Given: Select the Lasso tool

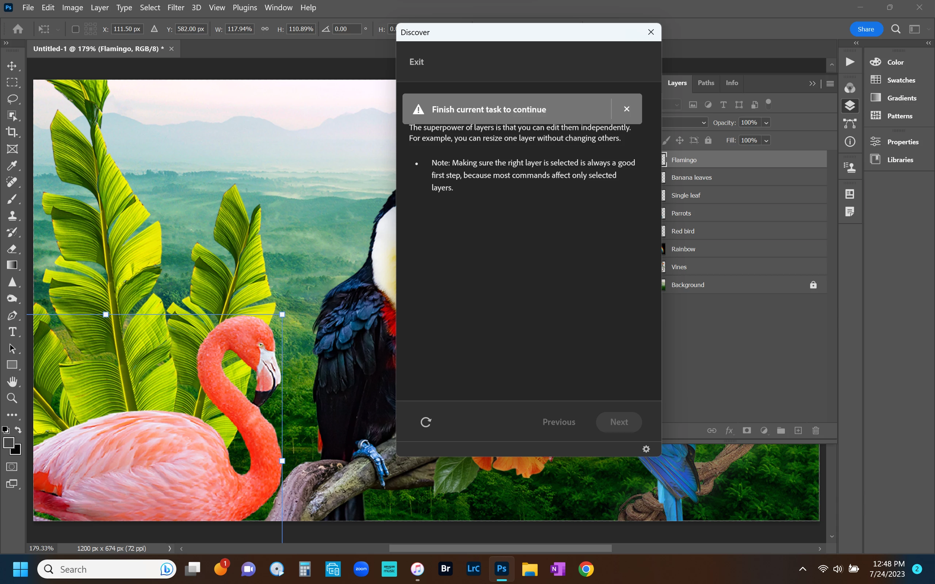Looking at the screenshot, I should tap(12, 99).
